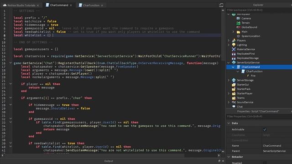292x164 pixels.
Task: Click the editor vertical scrollbar down arrow
Action: pyautogui.click(x=223, y=152)
